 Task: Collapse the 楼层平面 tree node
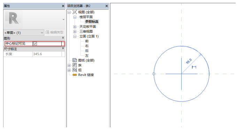(x=75, y=17)
